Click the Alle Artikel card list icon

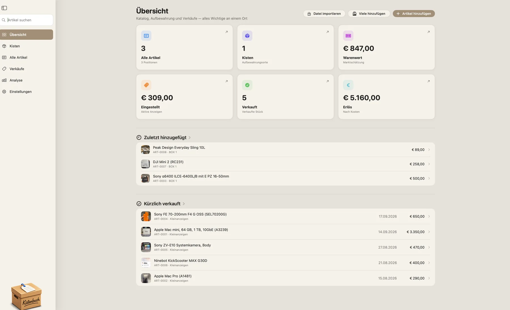[x=146, y=36]
